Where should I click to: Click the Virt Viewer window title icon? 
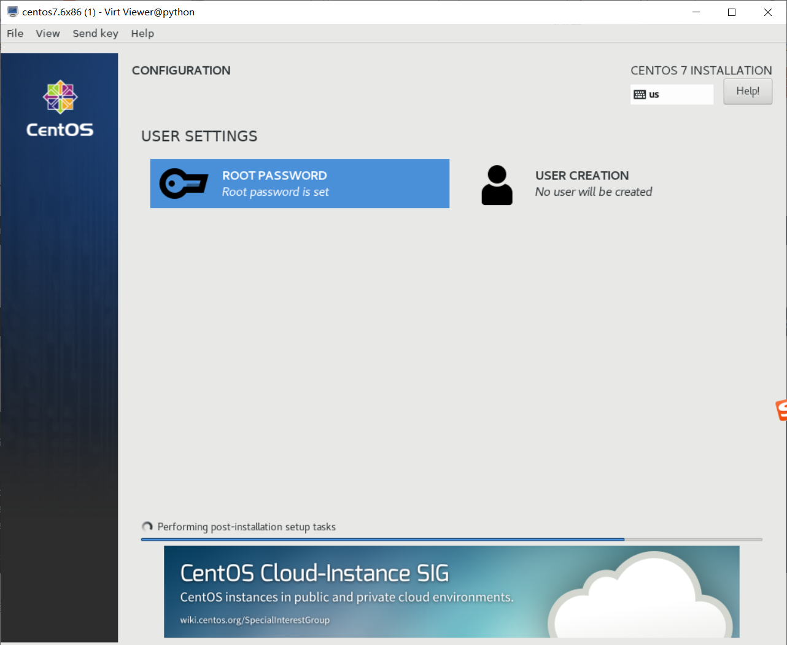pos(12,12)
